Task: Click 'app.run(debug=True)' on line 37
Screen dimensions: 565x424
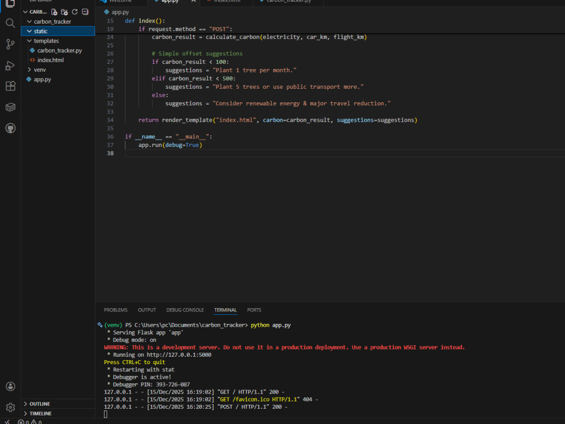Action: [171, 145]
